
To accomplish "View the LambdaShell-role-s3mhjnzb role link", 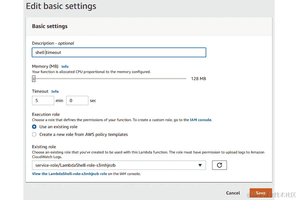I will pos(69,174).
